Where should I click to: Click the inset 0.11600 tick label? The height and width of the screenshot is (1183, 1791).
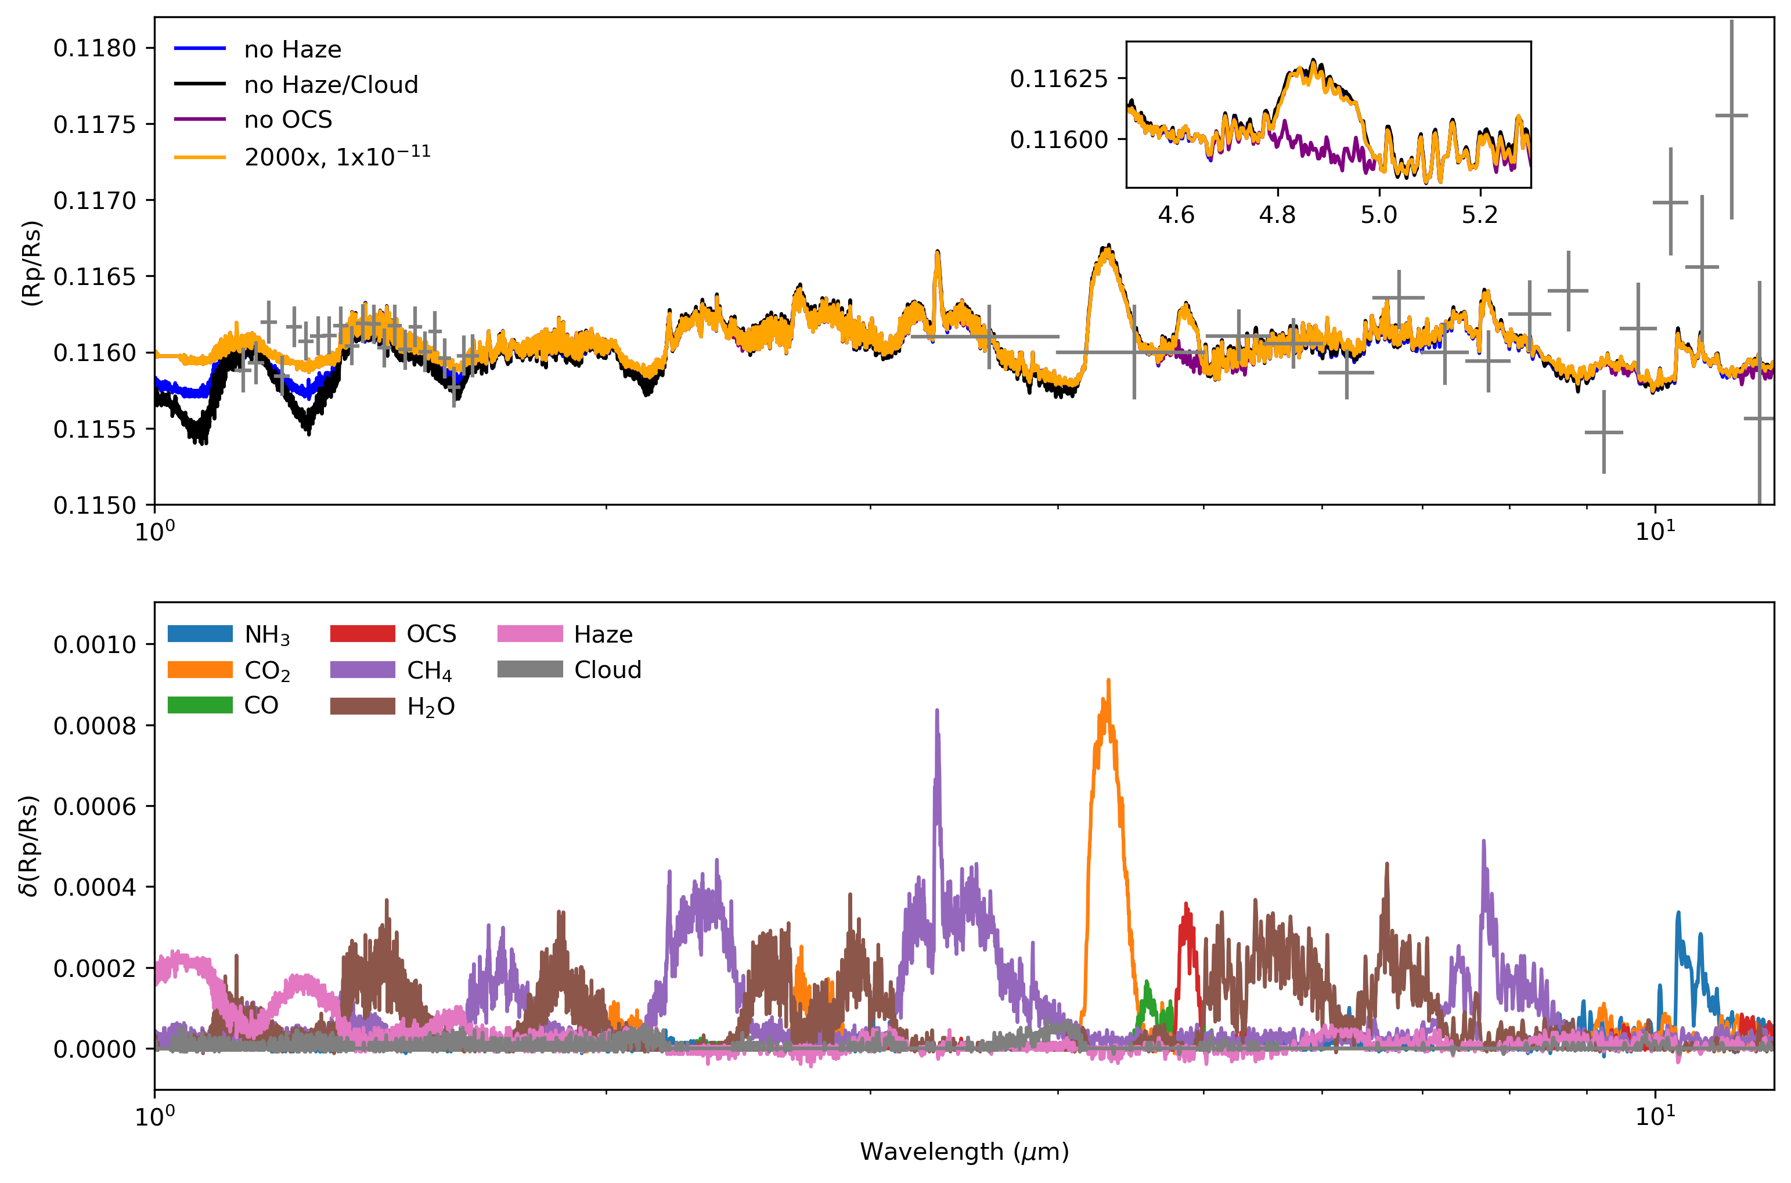(1058, 139)
